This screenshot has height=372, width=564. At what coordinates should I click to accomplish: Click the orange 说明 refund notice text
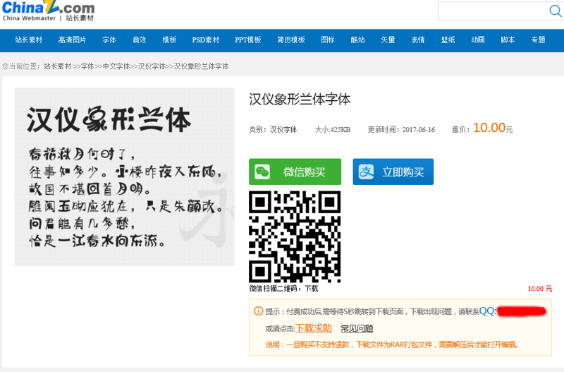click(393, 344)
